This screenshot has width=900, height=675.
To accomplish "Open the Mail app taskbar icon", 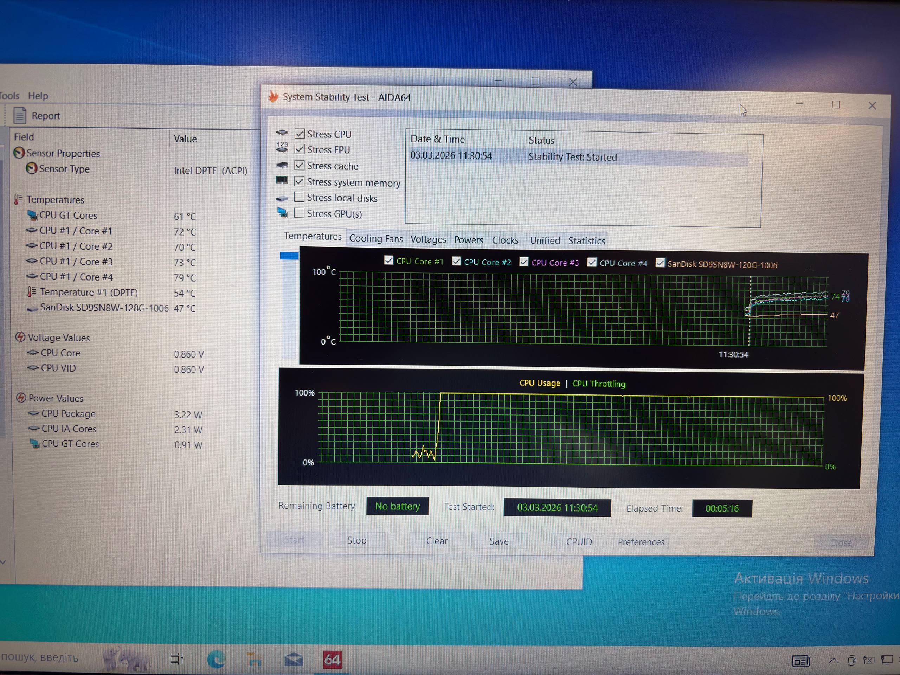I will tap(293, 659).
